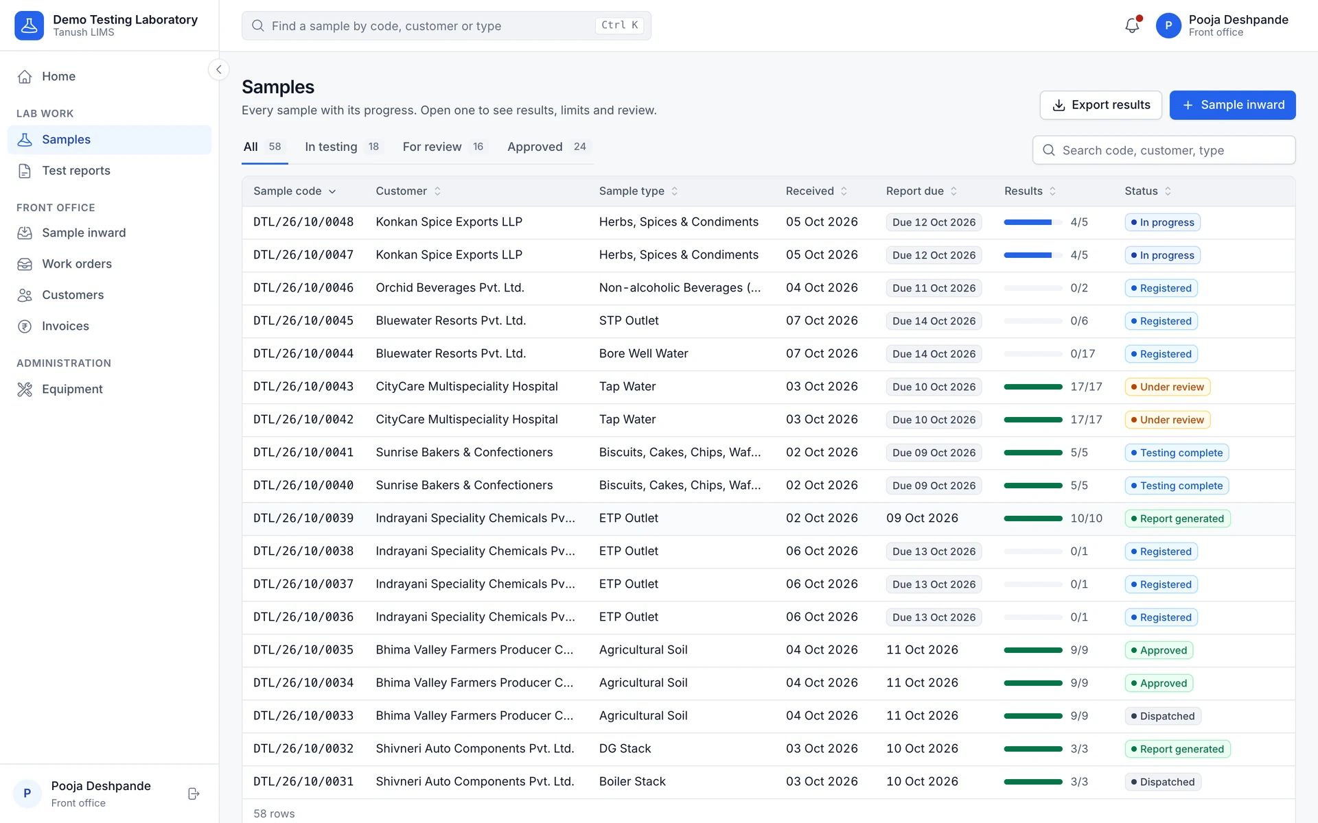The height and width of the screenshot is (823, 1318).
Task: Click the plus icon on Sample inward button
Action: coord(1188,105)
